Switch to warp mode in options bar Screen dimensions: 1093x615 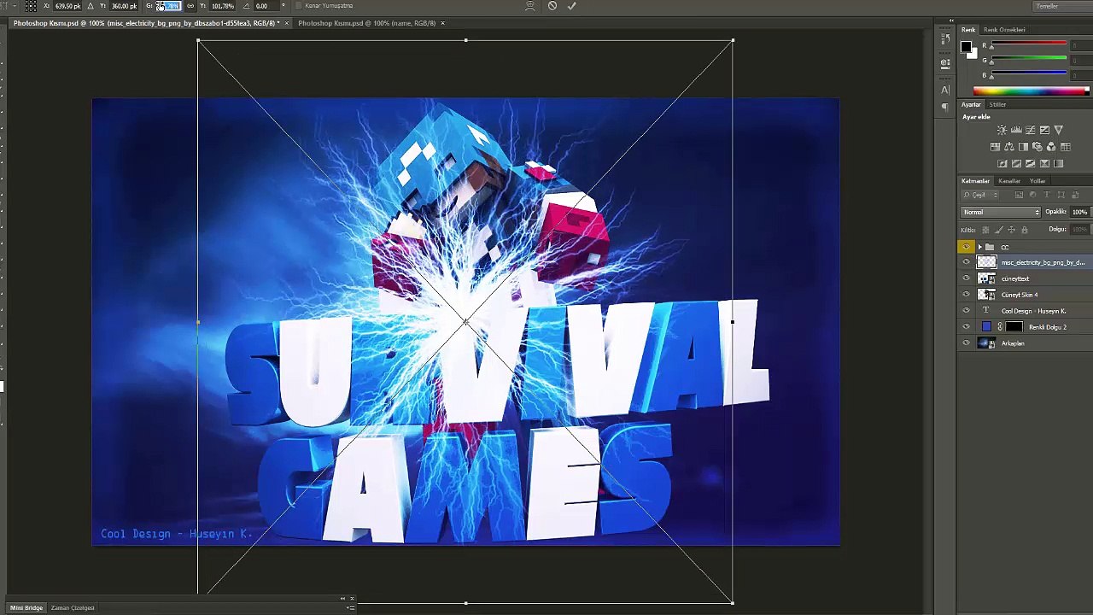530,6
